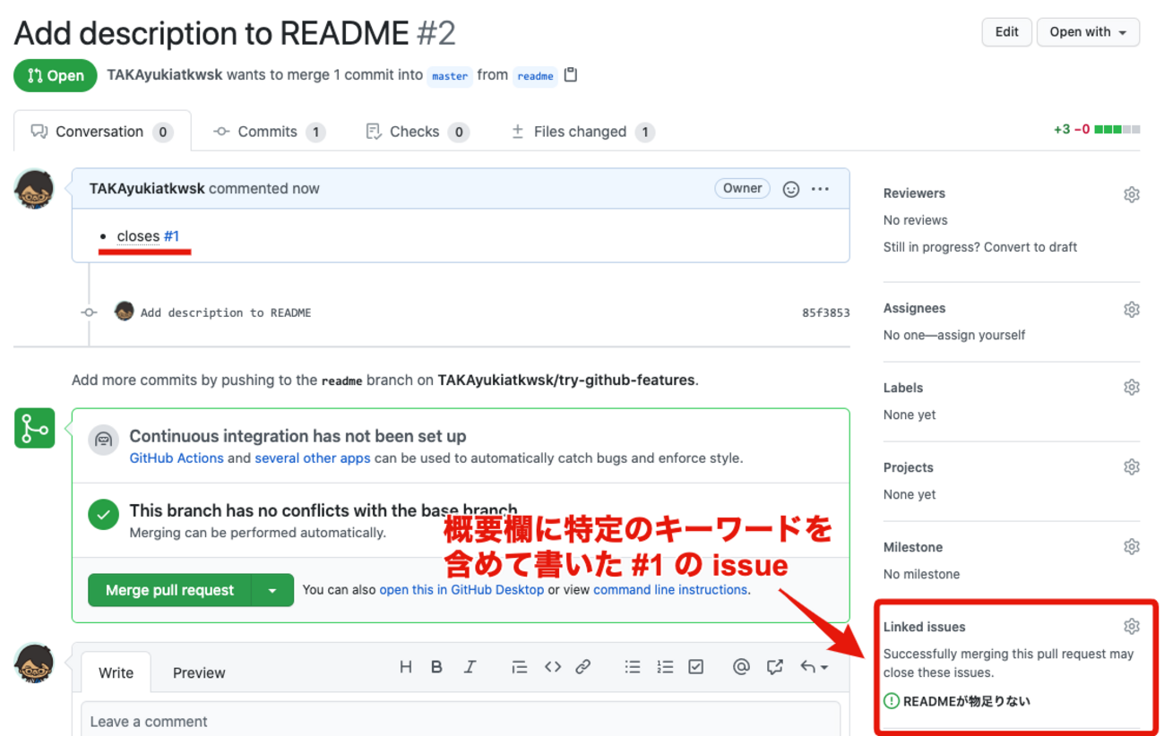
Task: Click the master base branch label
Action: point(450,76)
